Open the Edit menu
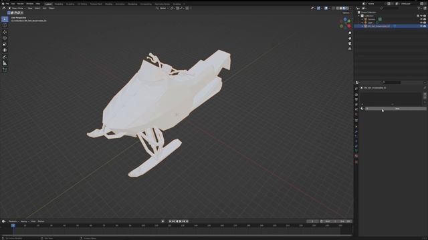 [x=13, y=4]
